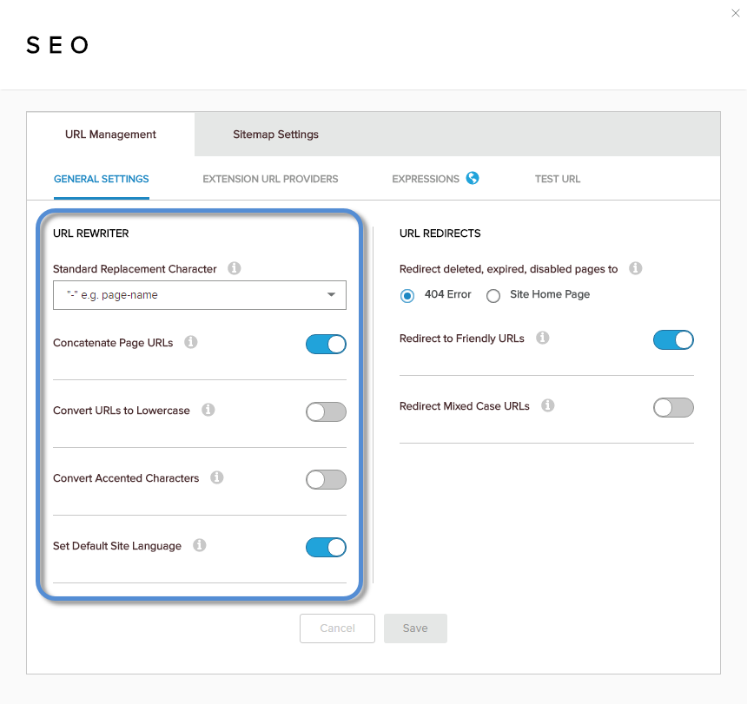
Task: Switch to the Sitemap Settings tab
Action: click(275, 135)
